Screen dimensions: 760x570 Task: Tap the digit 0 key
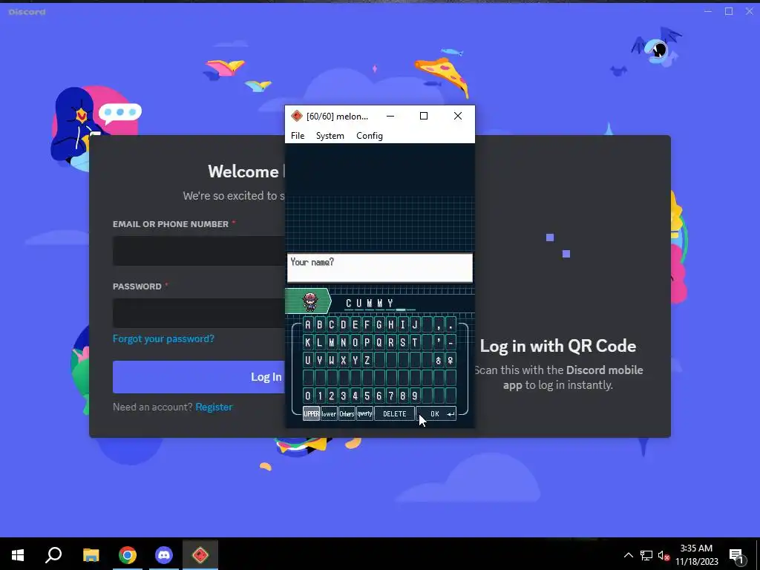(x=308, y=396)
